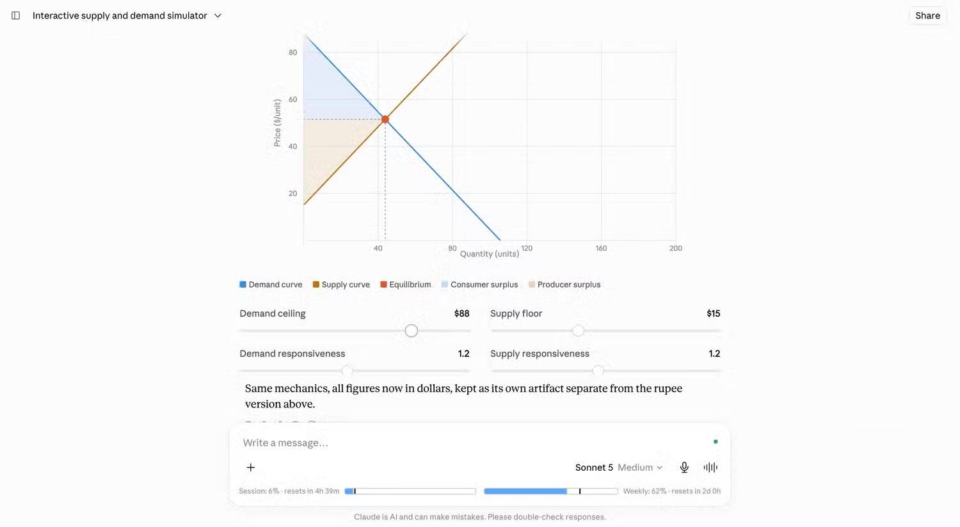Click the Demand responsiveness slider handle
Viewport: 960px width, 527px height.
(x=347, y=371)
